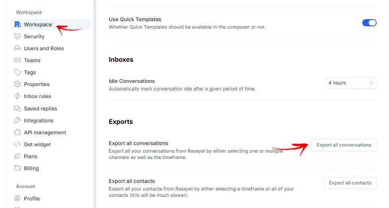This screenshot has height=208, width=389.
Task: Click the Plans leaf icon
Action: tap(18, 156)
